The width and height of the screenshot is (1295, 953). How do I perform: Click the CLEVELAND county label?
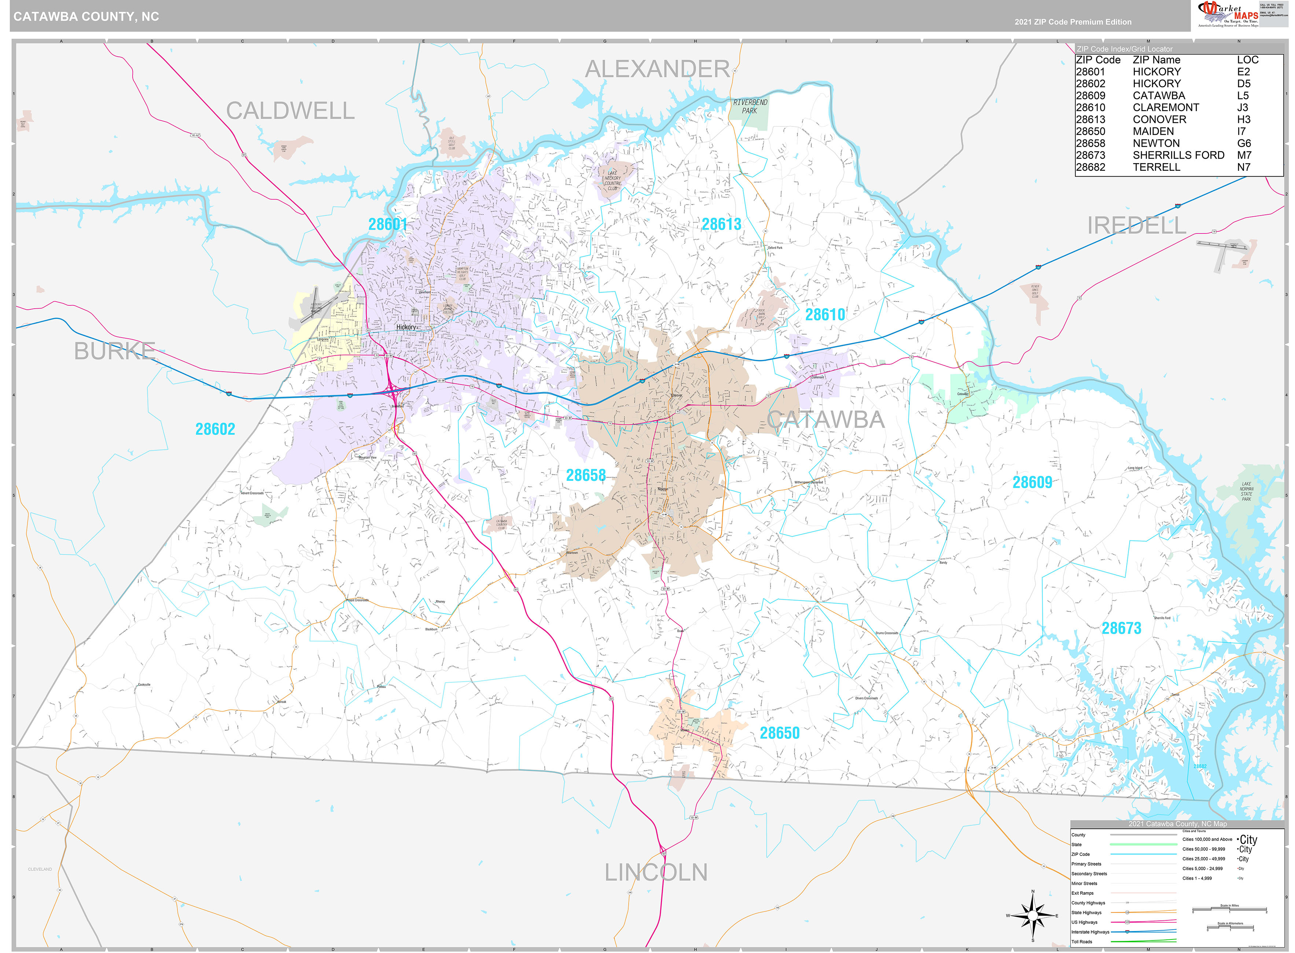[40, 869]
